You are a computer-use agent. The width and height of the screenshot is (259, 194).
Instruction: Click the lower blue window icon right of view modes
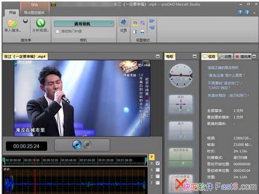(152, 27)
